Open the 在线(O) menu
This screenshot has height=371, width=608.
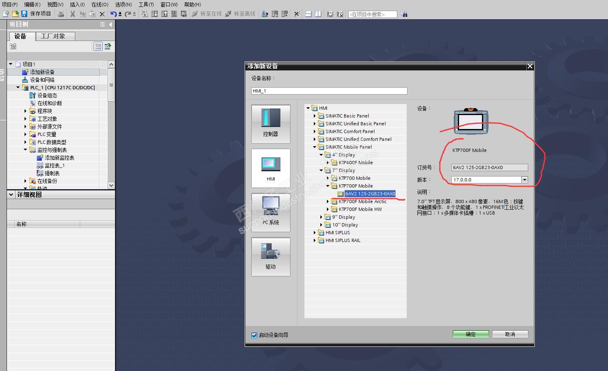pos(100,5)
